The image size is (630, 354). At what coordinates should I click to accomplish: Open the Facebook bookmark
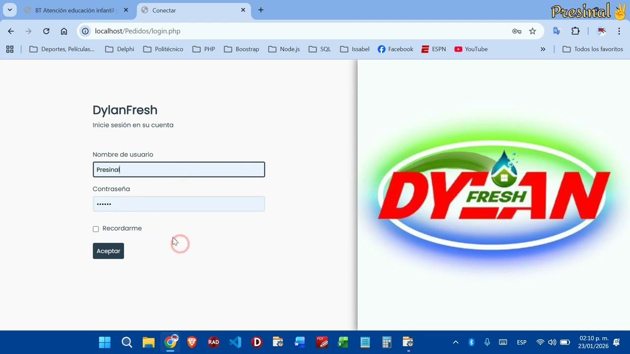(395, 49)
